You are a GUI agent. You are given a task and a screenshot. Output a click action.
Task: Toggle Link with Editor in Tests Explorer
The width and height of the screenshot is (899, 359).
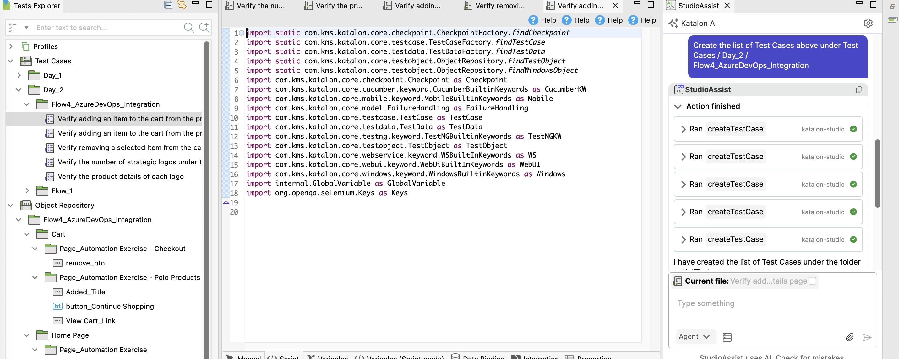[181, 5]
